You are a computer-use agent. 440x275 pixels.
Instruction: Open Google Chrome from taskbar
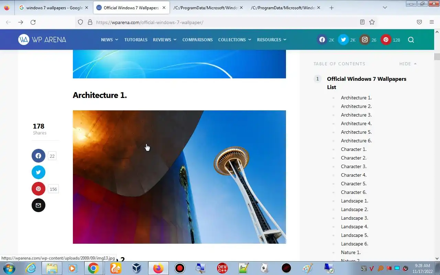tap(93, 268)
